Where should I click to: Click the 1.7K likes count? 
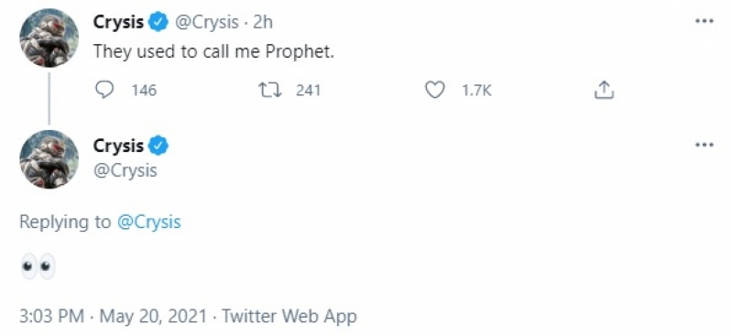point(476,90)
